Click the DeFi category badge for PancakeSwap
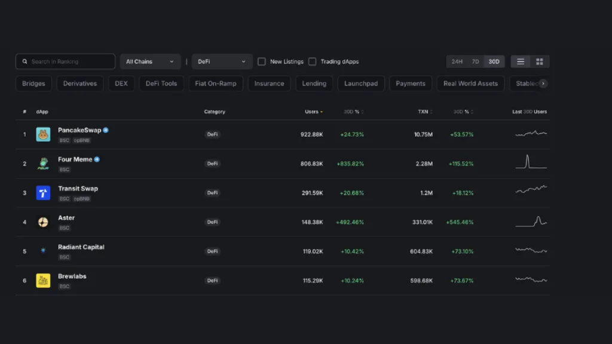 [212, 134]
